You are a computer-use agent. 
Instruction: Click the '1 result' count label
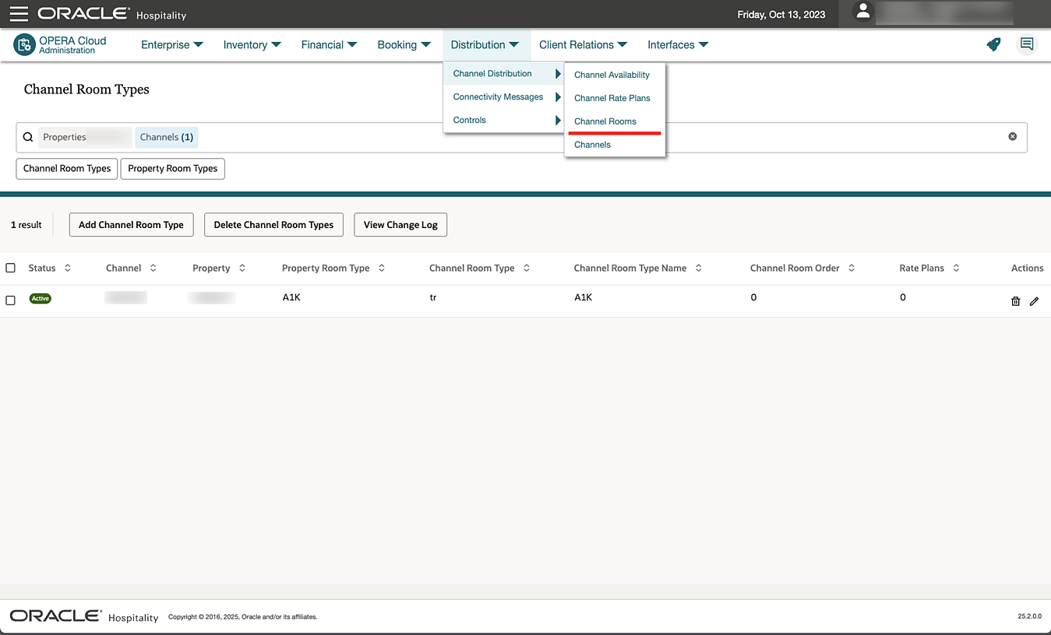pyautogui.click(x=26, y=225)
